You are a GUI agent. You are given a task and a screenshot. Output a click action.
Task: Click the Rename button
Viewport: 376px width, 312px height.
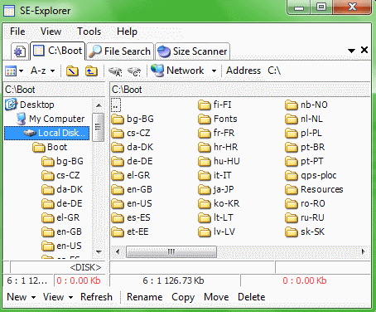[x=144, y=297]
